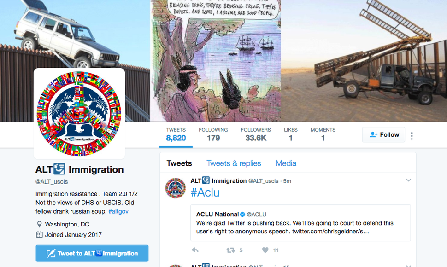The width and height of the screenshot is (447, 267).
Task: Tweet to ALT Immigration button
Action: click(92, 253)
